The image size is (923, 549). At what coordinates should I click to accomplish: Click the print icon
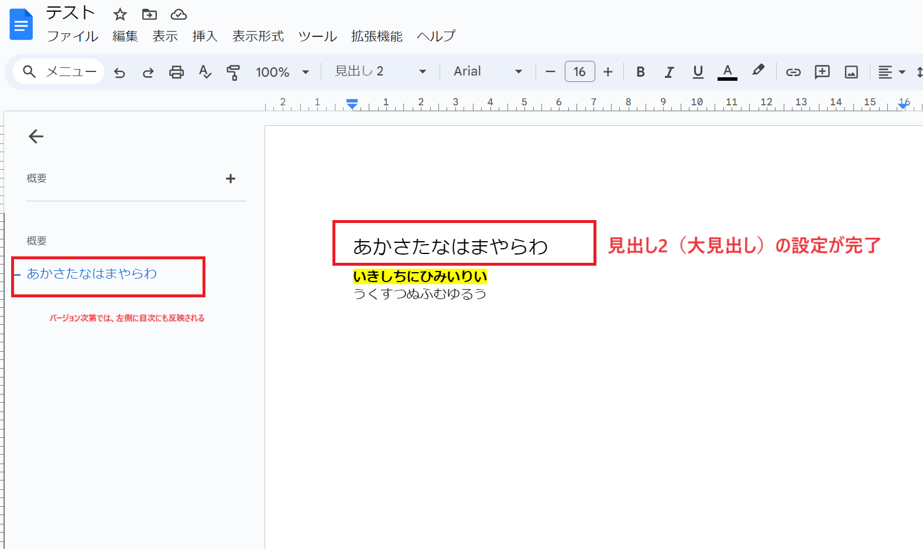pyautogui.click(x=176, y=72)
